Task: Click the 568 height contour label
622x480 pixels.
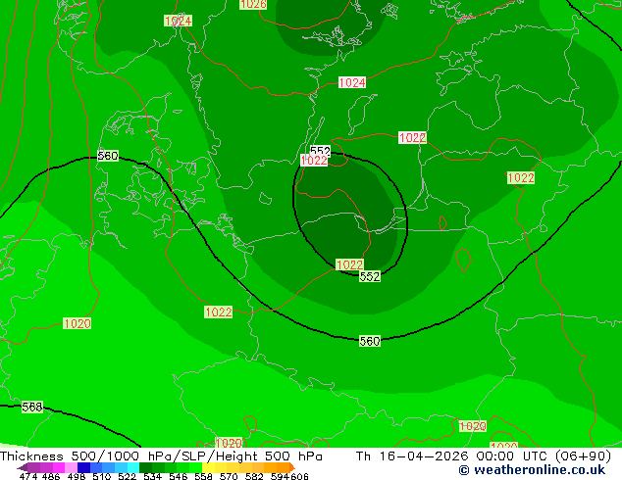Action: (x=32, y=408)
